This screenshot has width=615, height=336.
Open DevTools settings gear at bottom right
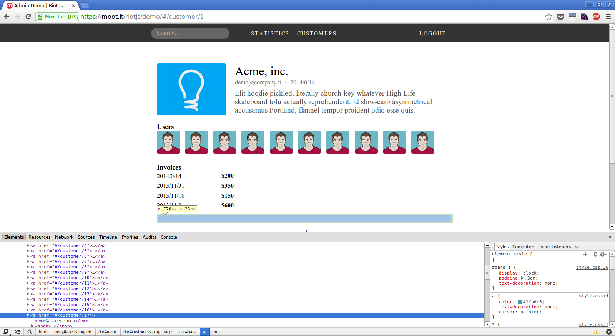[609, 332]
